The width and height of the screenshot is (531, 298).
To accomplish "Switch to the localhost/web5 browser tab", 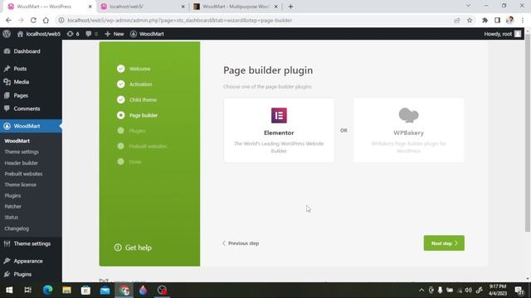I will pos(144,7).
